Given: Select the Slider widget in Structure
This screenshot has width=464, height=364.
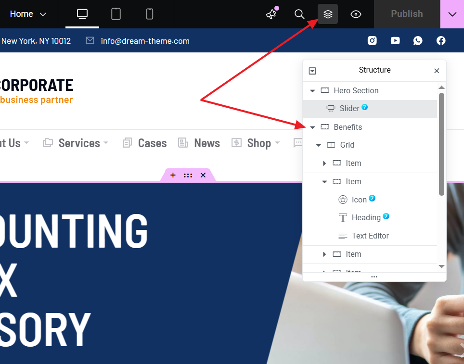Looking at the screenshot, I should [x=349, y=109].
